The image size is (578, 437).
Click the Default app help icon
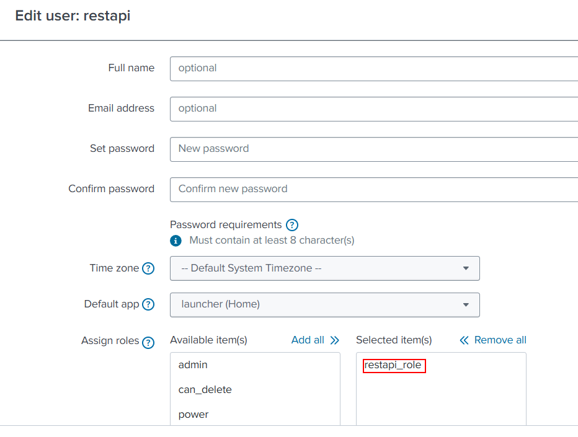[x=148, y=304]
